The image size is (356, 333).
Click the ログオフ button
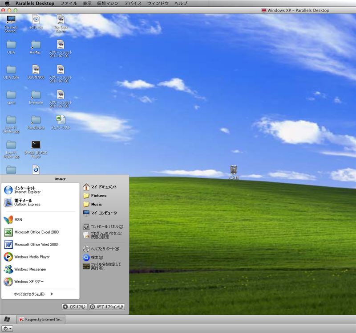tap(74, 307)
